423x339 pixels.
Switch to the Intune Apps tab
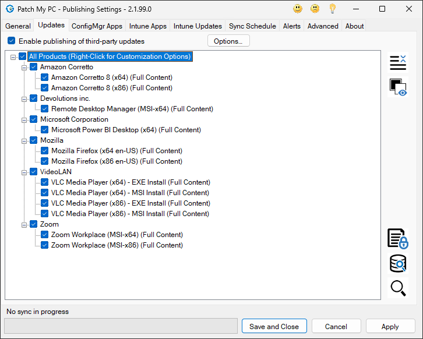147,26
